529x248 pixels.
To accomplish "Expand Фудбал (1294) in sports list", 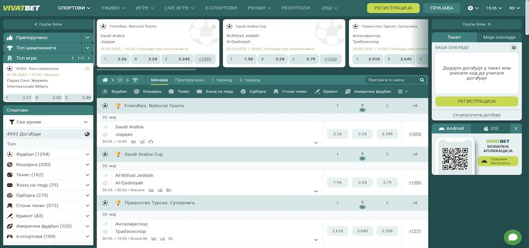I will pos(88,154).
